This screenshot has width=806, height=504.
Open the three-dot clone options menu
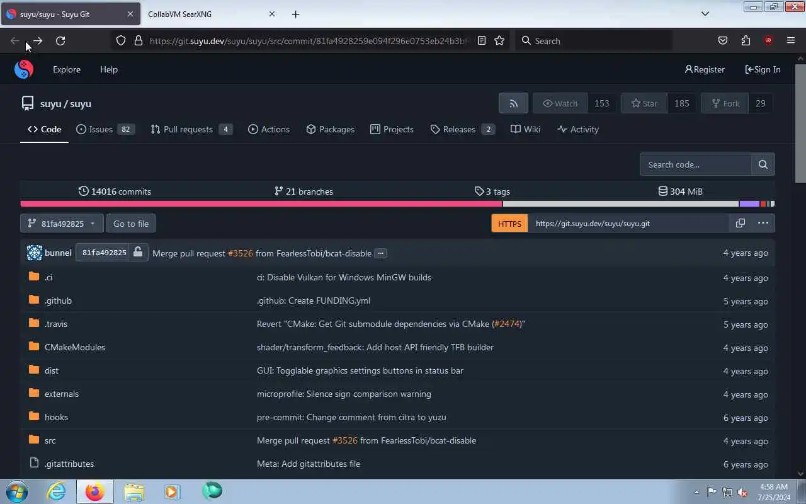pyautogui.click(x=763, y=223)
